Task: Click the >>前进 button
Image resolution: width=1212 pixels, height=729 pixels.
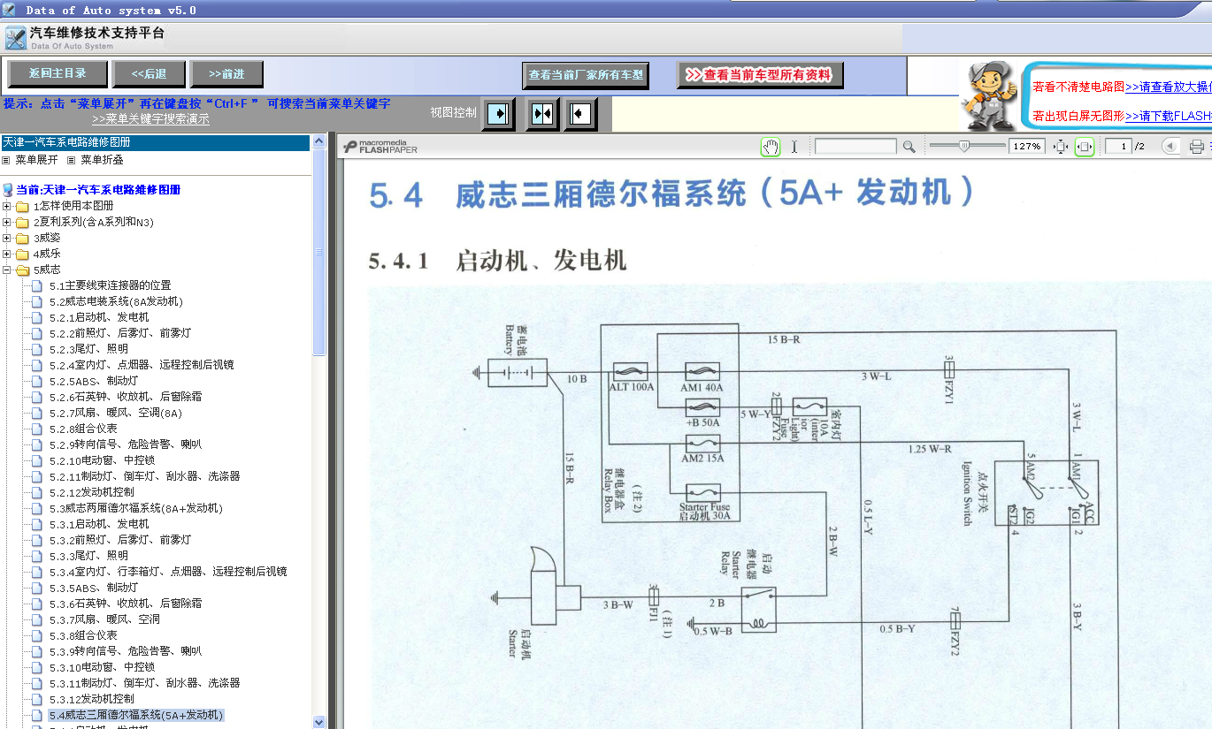Action: 227,73
